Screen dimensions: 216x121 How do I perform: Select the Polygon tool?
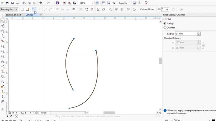[3, 56]
